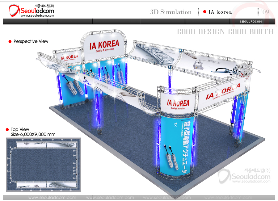This screenshot has height=201, width=278.
Task: Open the top view floor plan thumbnail
Action: click(x=43, y=164)
